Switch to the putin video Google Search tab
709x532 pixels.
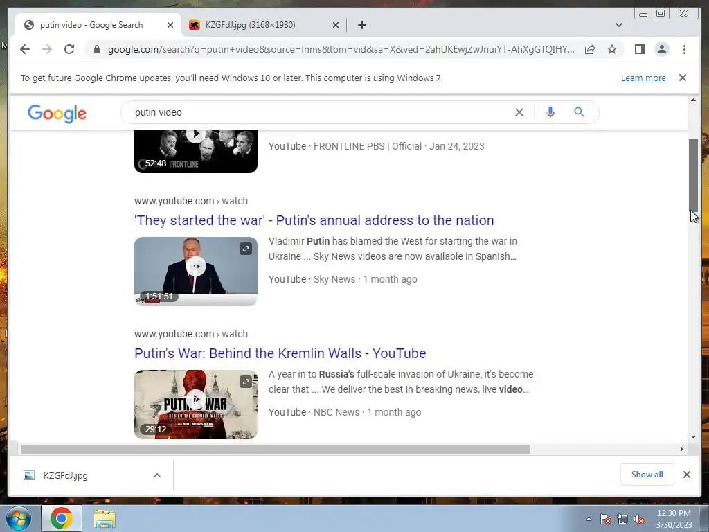98,25
